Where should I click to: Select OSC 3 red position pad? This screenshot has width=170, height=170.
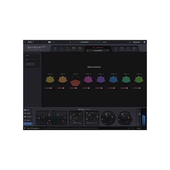tap(75, 81)
